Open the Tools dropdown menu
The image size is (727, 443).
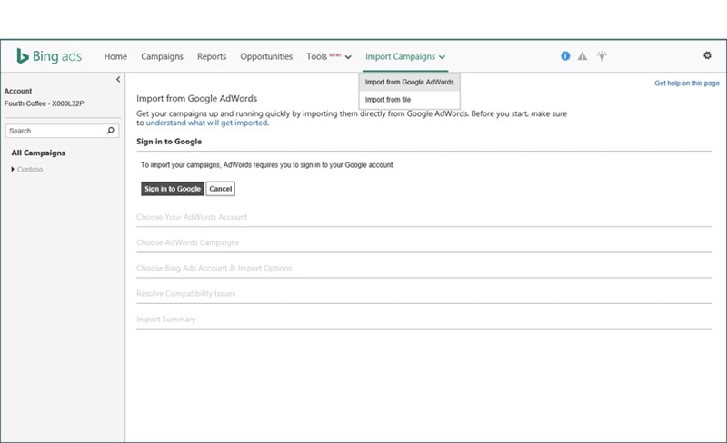pyautogui.click(x=328, y=56)
